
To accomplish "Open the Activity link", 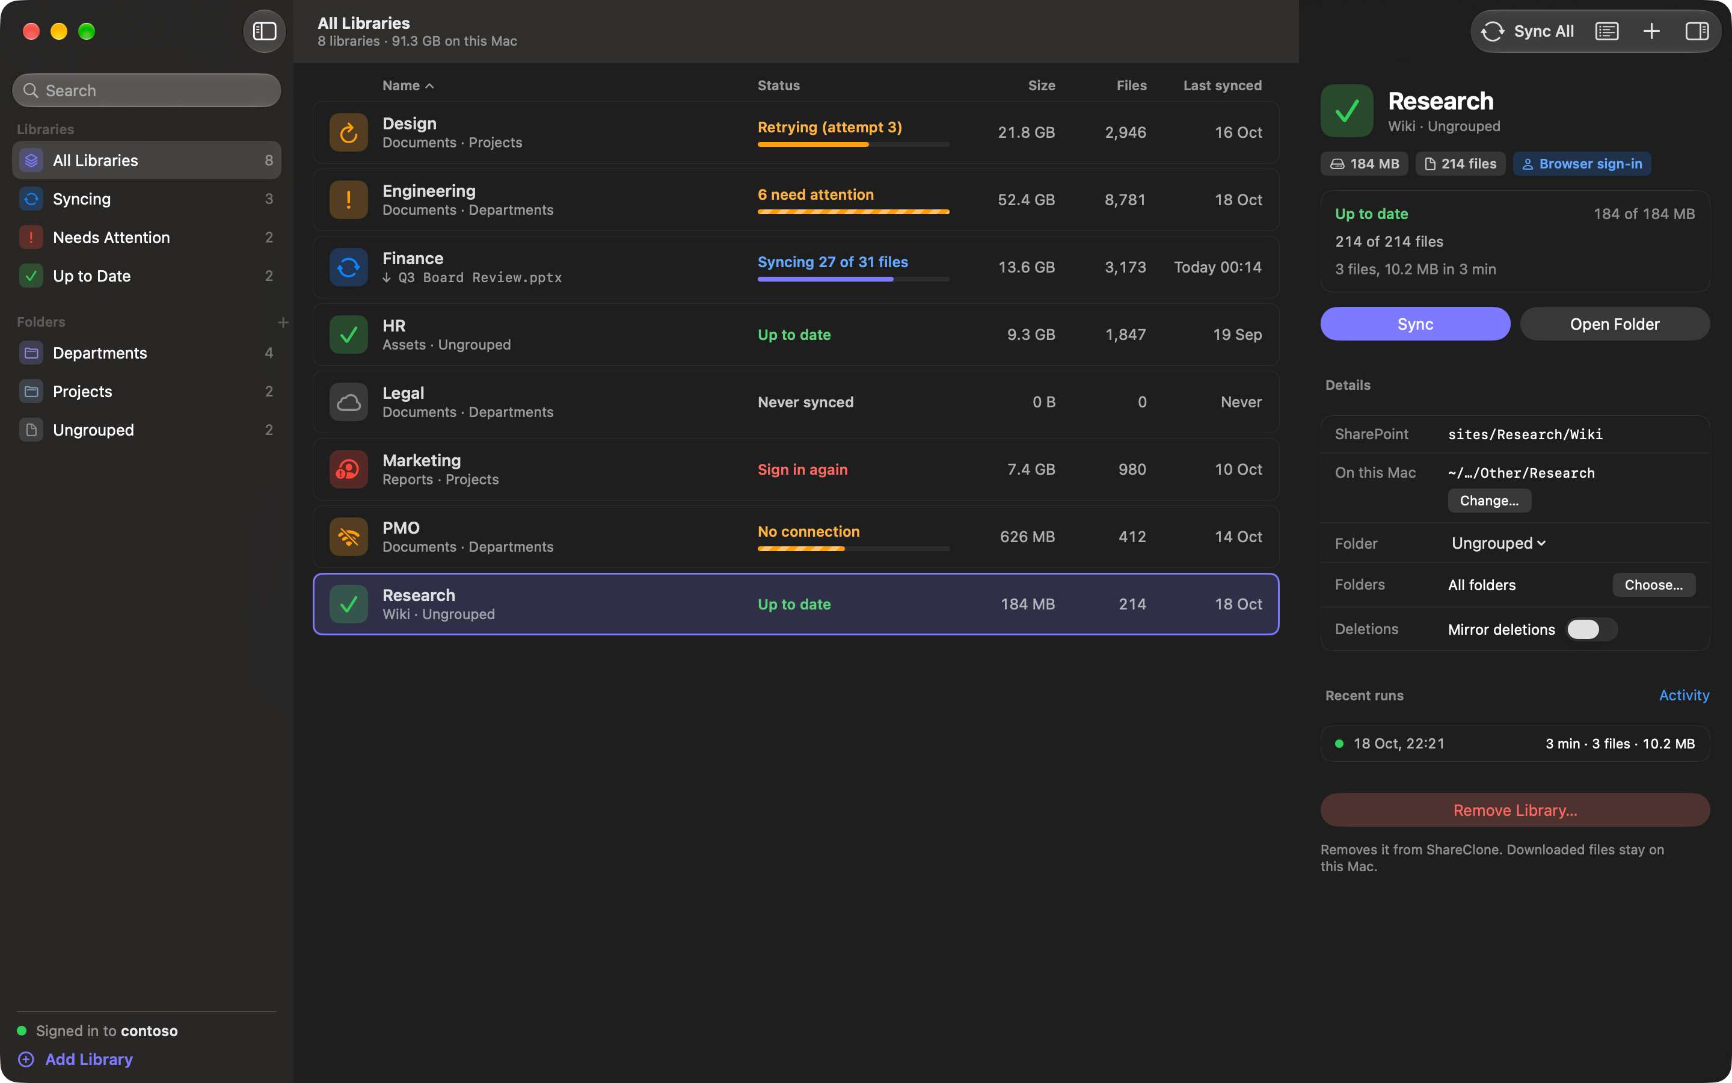I will click(x=1684, y=696).
